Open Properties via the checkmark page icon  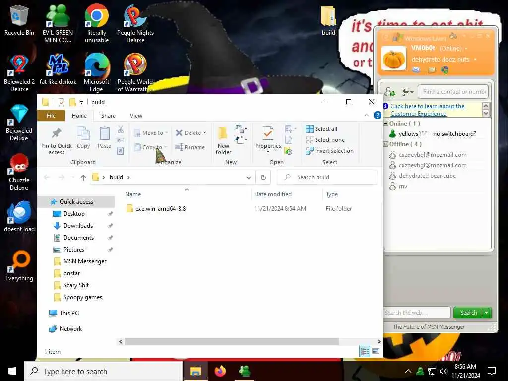[x=268, y=134]
